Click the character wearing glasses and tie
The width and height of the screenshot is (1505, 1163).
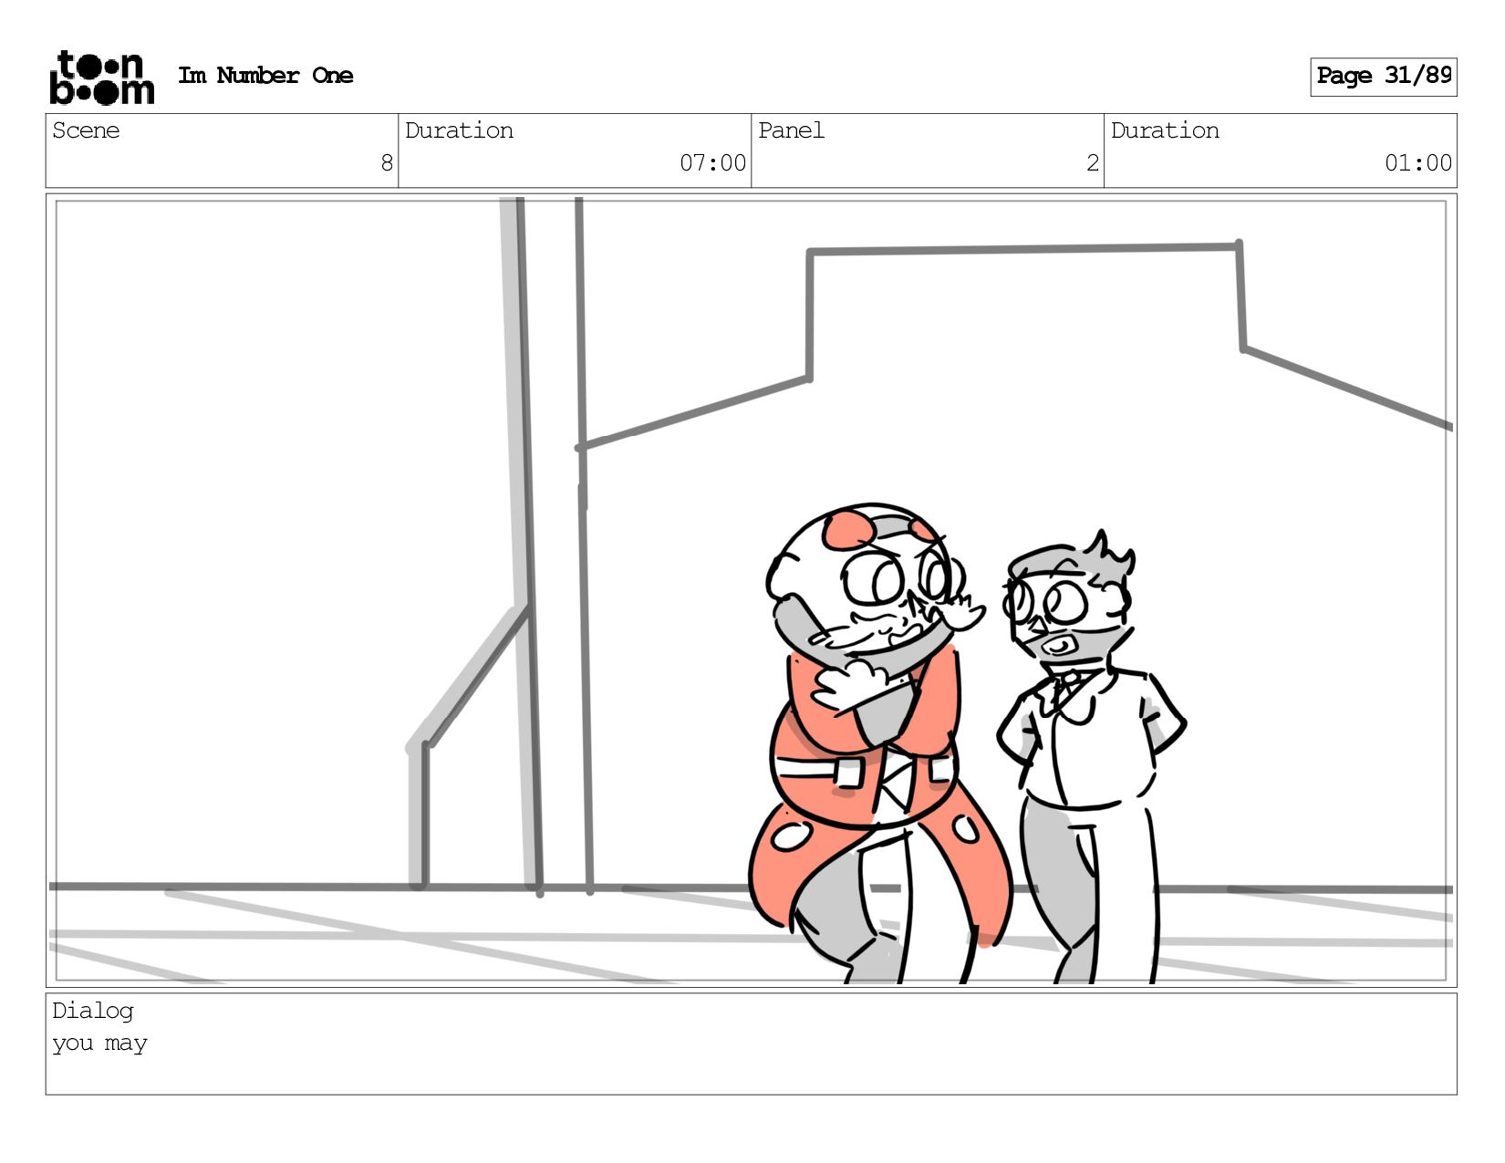1091,757
